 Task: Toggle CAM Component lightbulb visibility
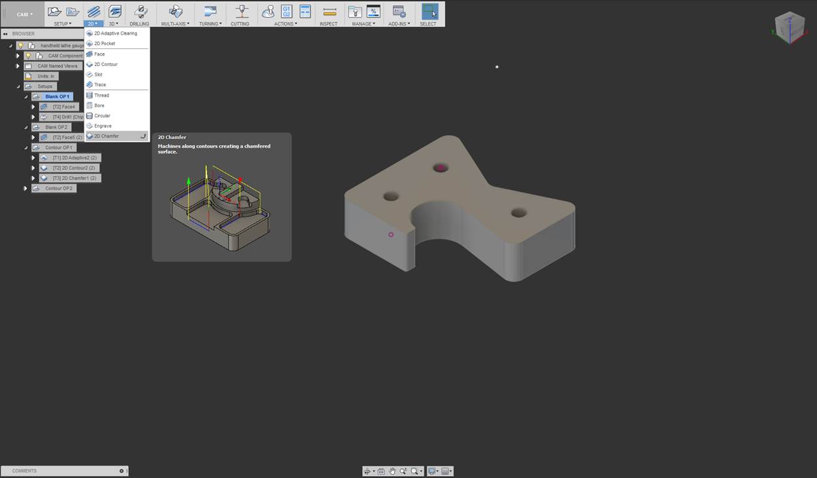[28, 56]
